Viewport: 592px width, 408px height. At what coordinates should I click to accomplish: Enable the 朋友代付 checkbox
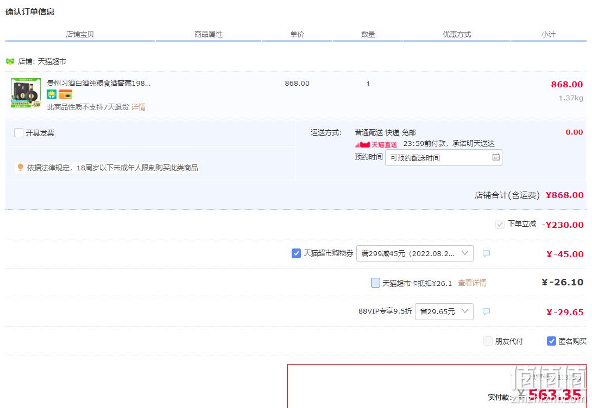tap(488, 341)
